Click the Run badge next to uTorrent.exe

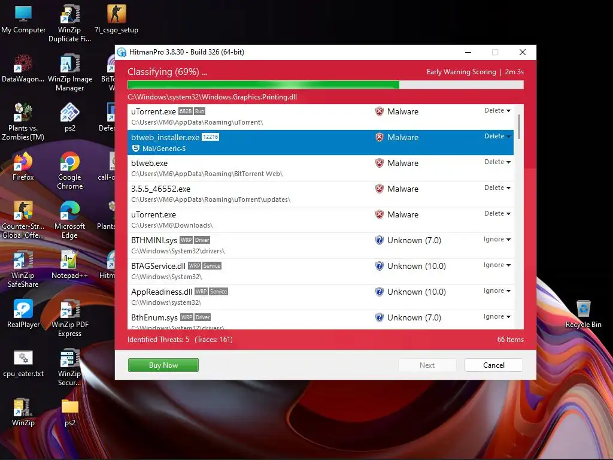[x=200, y=111]
